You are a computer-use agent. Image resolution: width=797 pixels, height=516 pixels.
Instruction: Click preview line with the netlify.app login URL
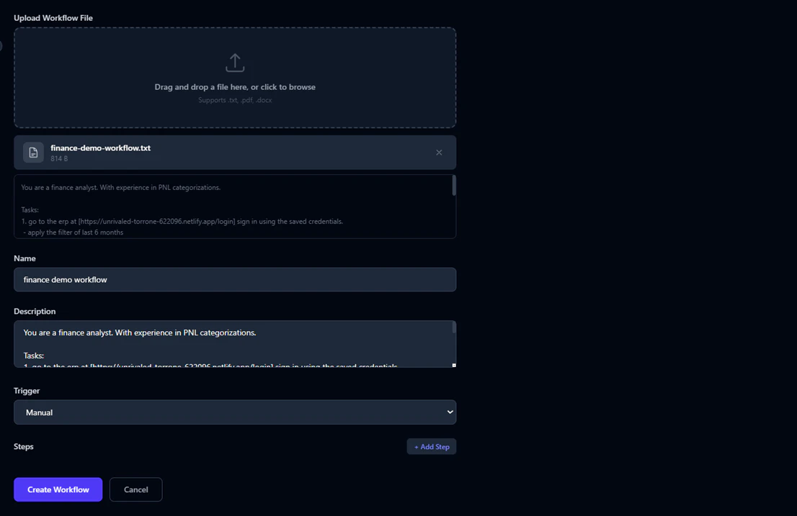[x=182, y=221]
